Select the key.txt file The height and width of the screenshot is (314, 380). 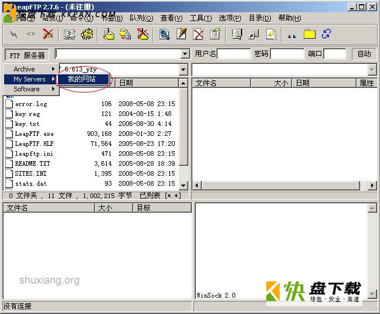[x=27, y=124]
